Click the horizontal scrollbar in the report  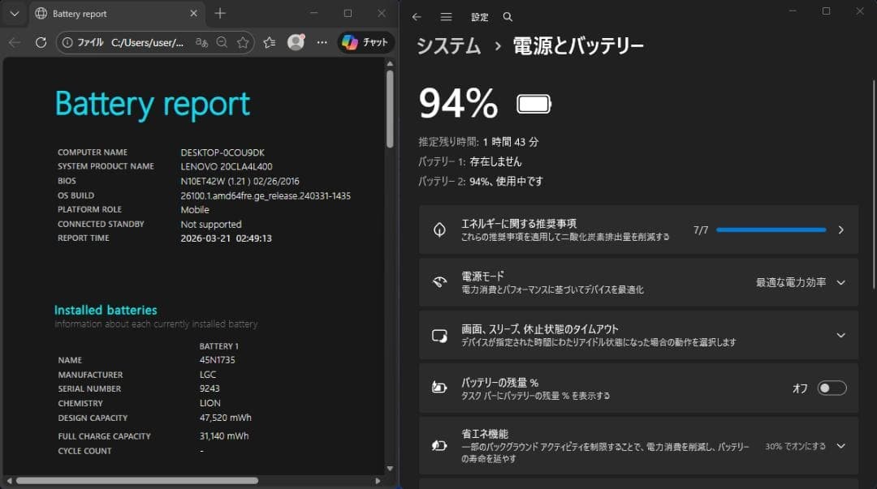(x=137, y=481)
